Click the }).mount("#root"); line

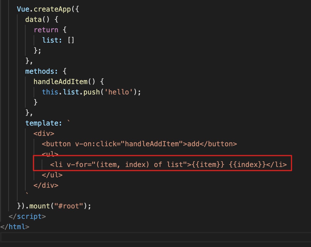tap(54, 206)
